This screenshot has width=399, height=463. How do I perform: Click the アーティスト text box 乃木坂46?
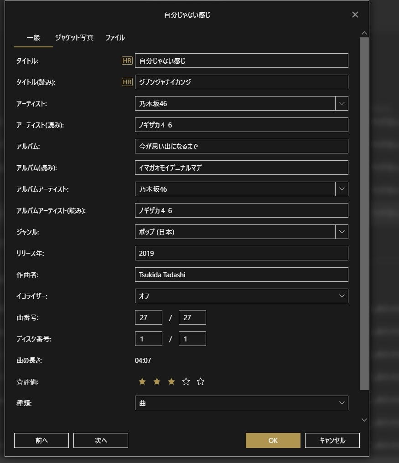235,103
